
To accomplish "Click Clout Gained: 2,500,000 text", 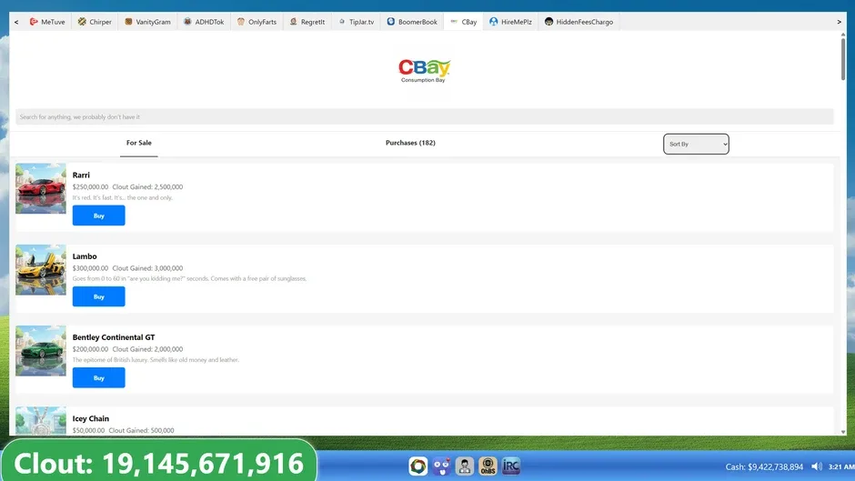I will pyautogui.click(x=147, y=187).
